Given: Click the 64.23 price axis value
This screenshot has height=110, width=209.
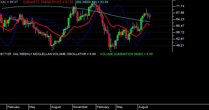Looking at the screenshot, I should coord(180,19).
